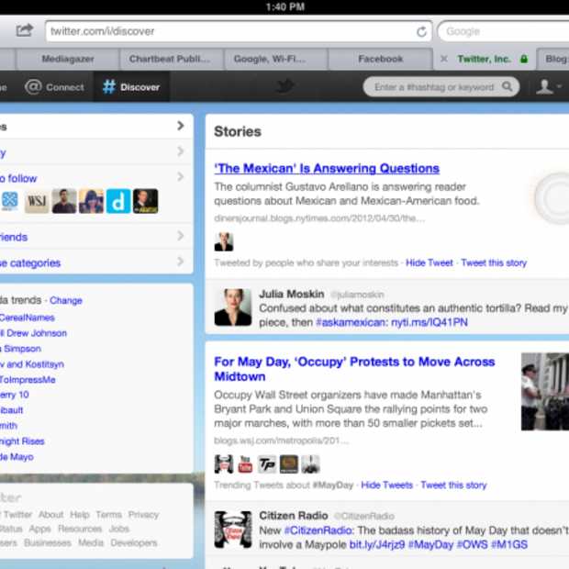569x569 pixels.
Task: Open the CerealNames trend
Action: coord(28,318)
